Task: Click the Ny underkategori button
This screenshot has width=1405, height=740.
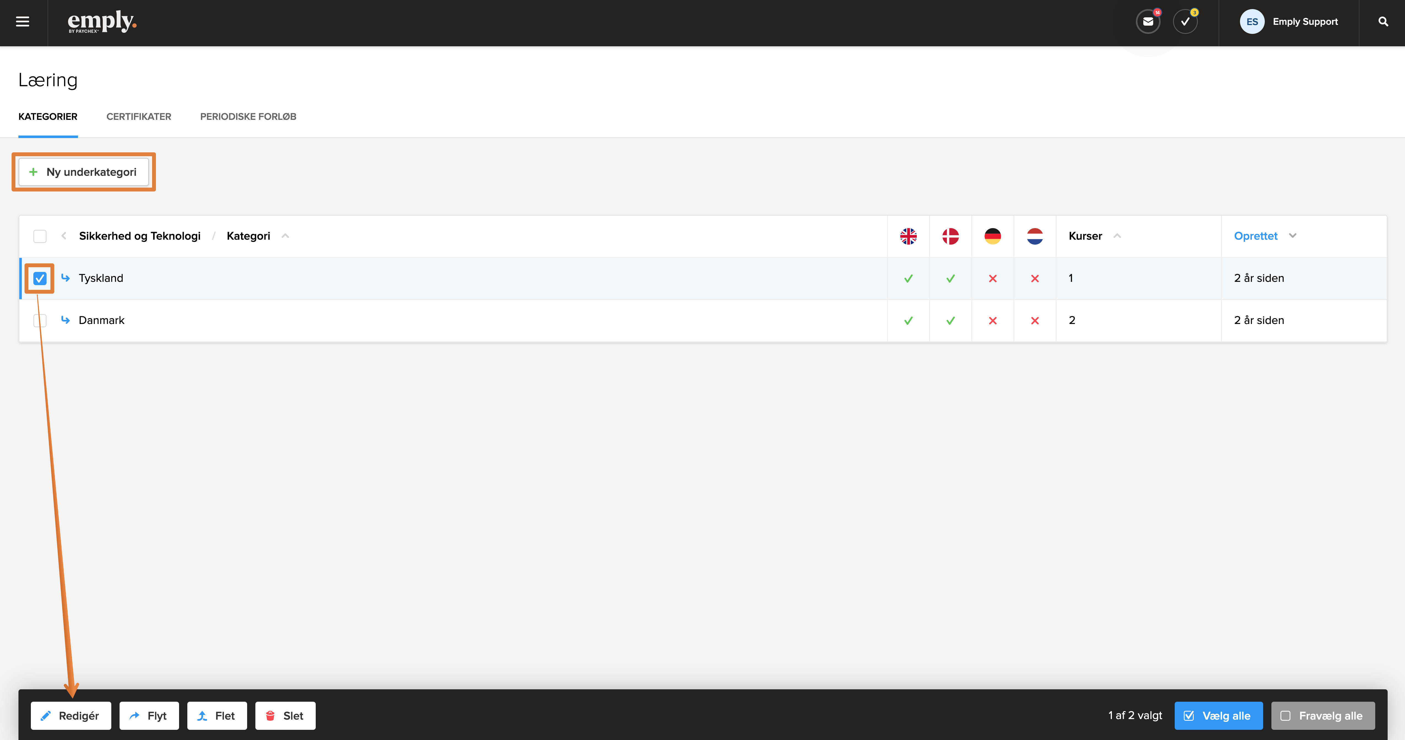Action: pos(84,172)
